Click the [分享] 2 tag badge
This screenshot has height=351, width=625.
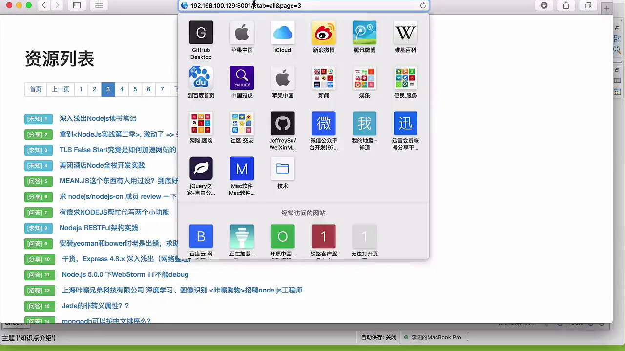(x=38, y=135)
